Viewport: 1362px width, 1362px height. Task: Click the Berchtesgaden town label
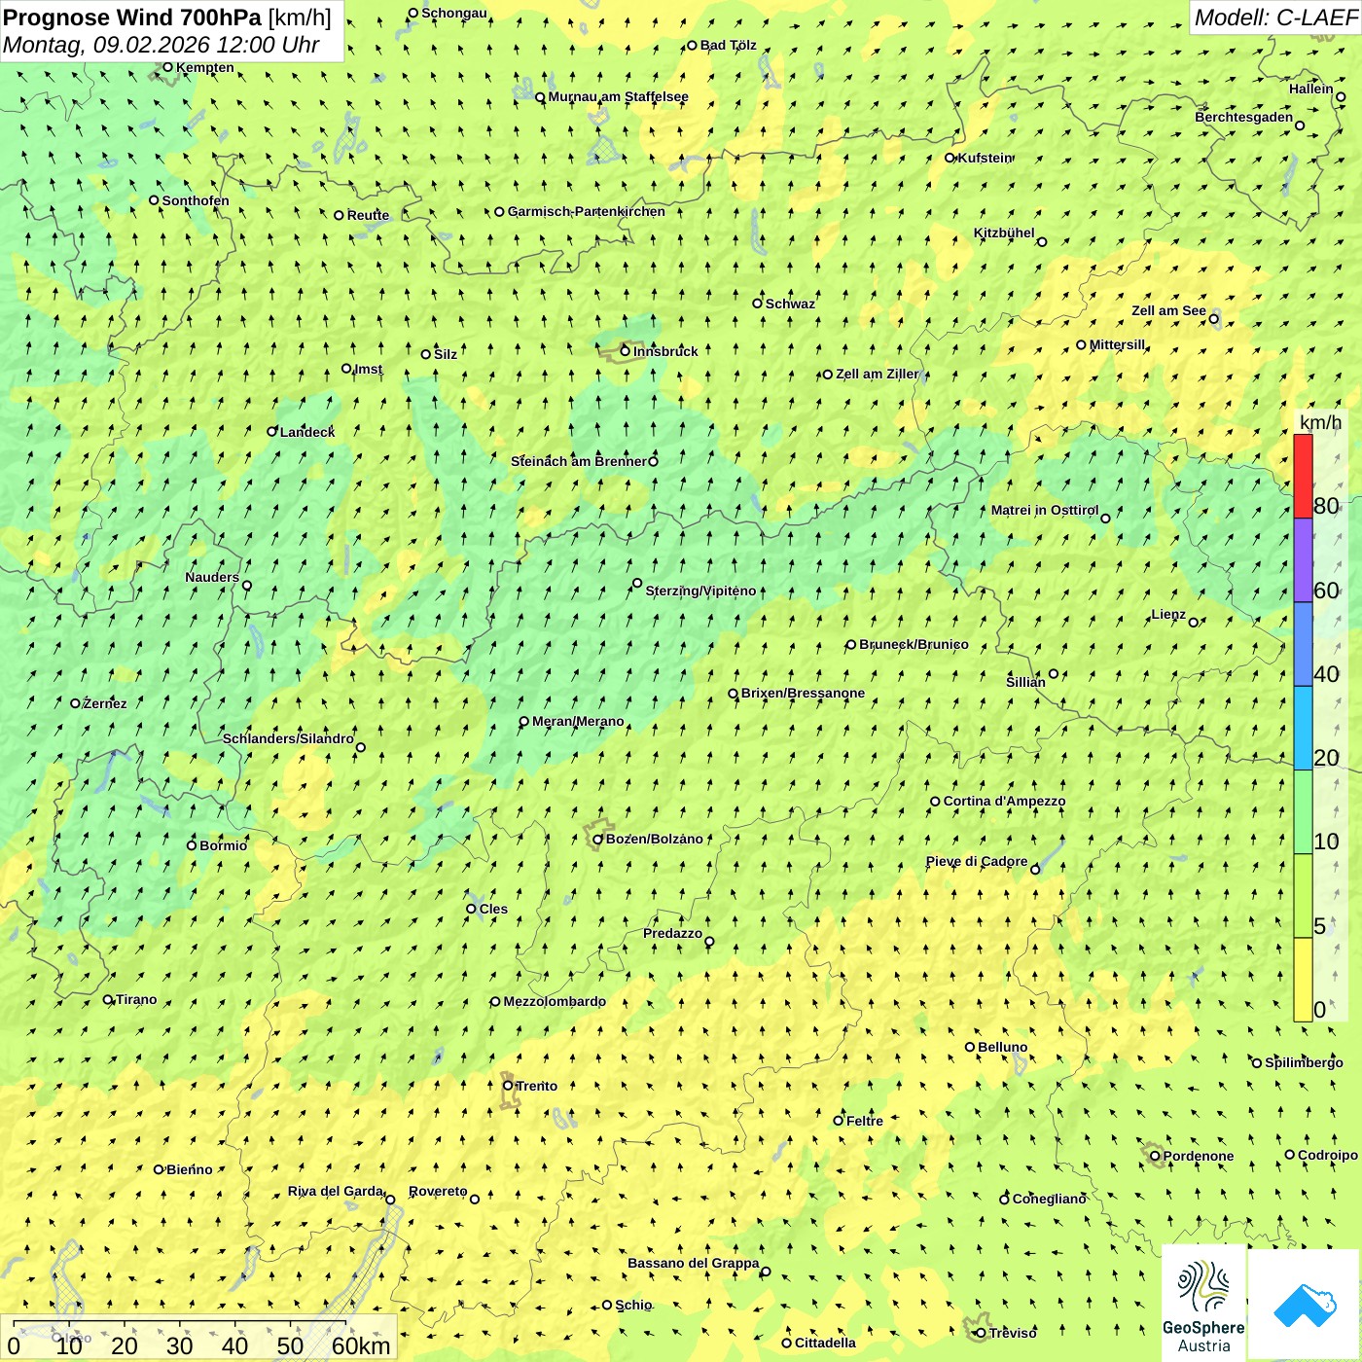pyautogui.click(x=1244, y=117)
